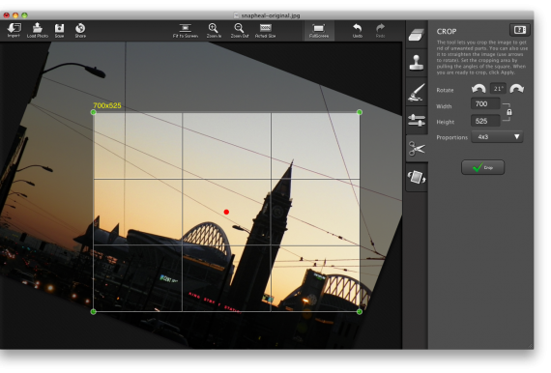Screen dimensions: 551x373
Task: Select the Clone Stamp tool
Action: pos(417,63)
